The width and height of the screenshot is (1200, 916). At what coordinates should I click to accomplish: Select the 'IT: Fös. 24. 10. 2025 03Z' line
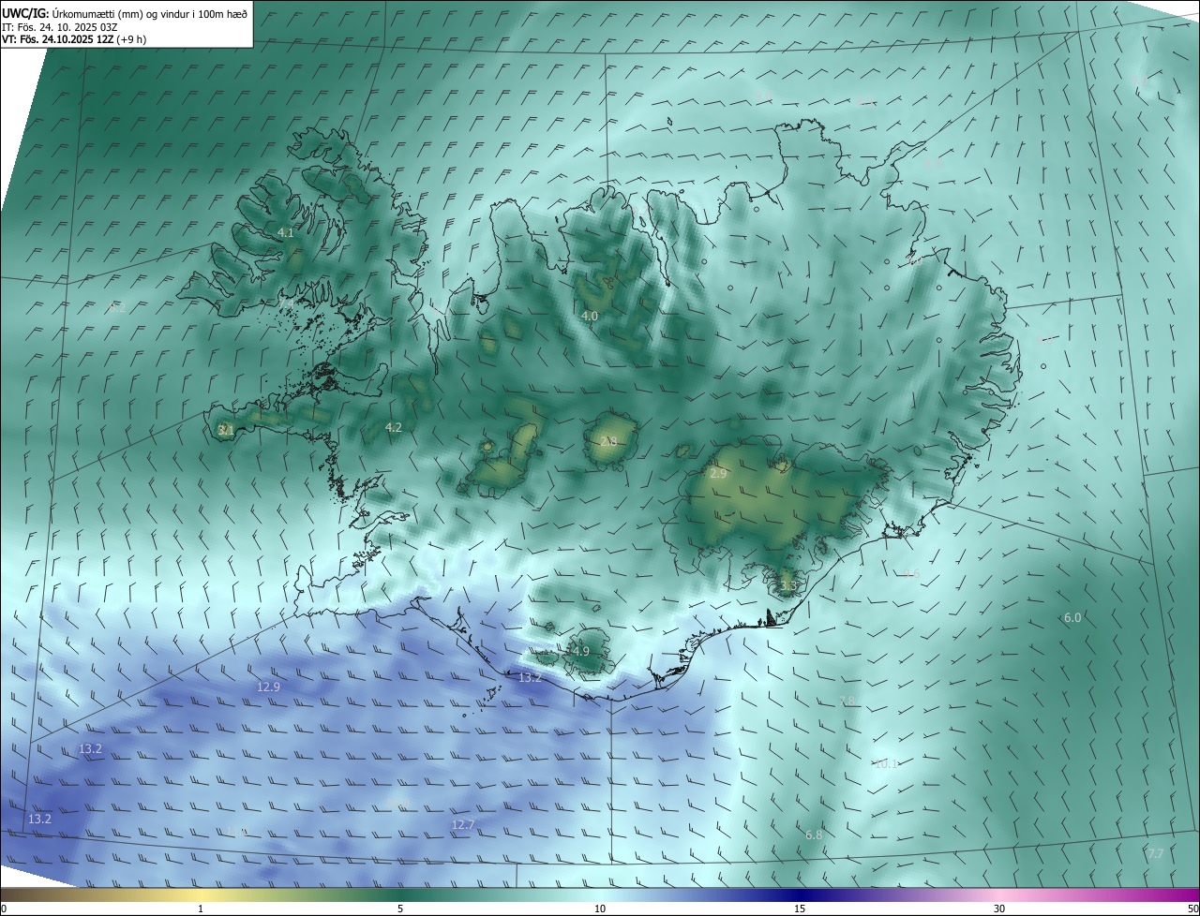60,26
